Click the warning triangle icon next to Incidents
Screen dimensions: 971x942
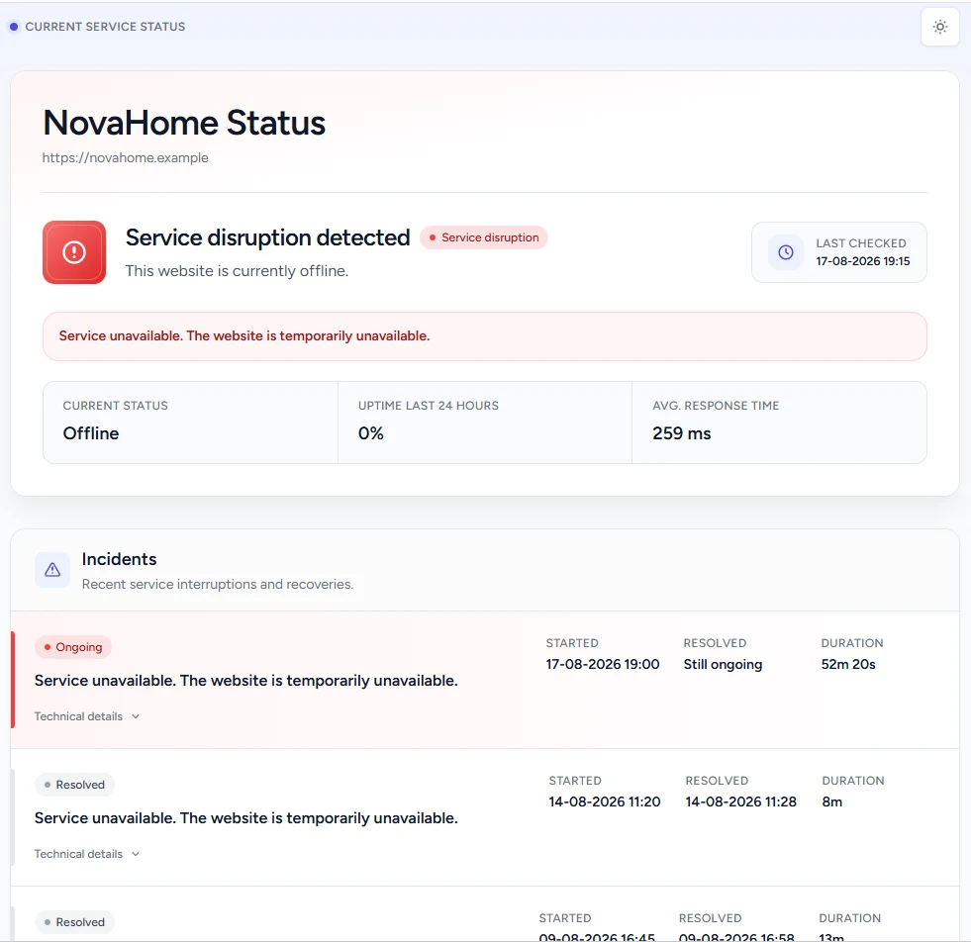52,570
